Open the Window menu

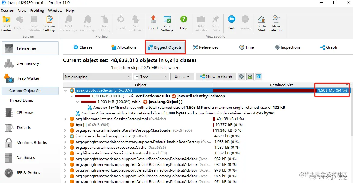tap(55, 11)
